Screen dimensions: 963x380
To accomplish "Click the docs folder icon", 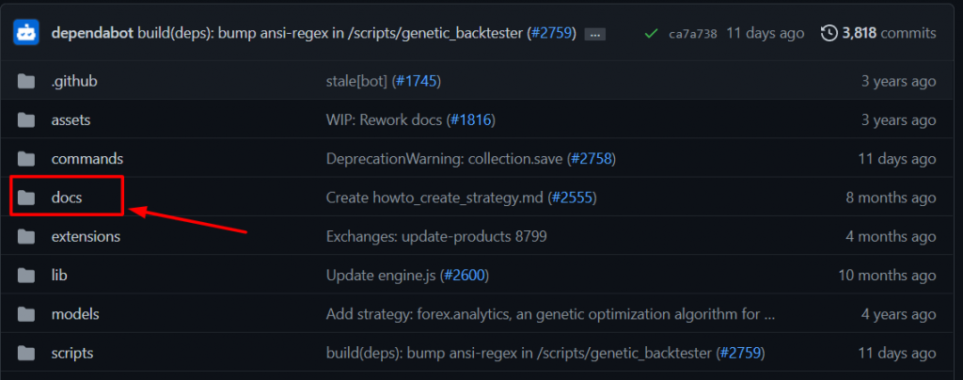I will [x=25, y=198].
